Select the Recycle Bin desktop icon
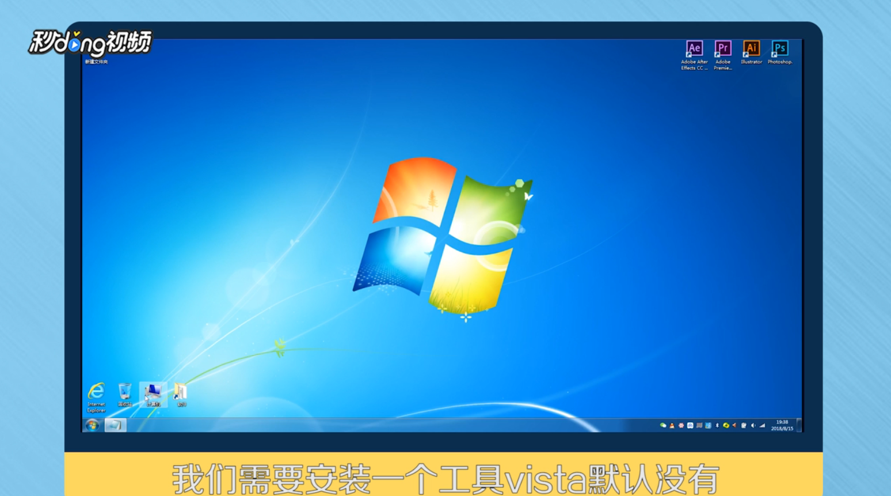Screen dimensions: 891x496 tap(125, 395)
